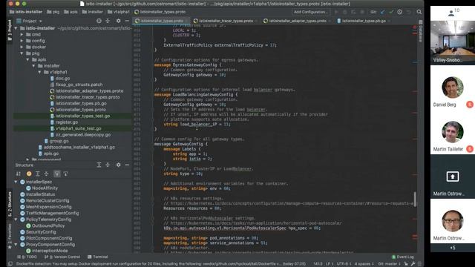Toggle sort alphabetically in Structure toolbar

[19, 174]
